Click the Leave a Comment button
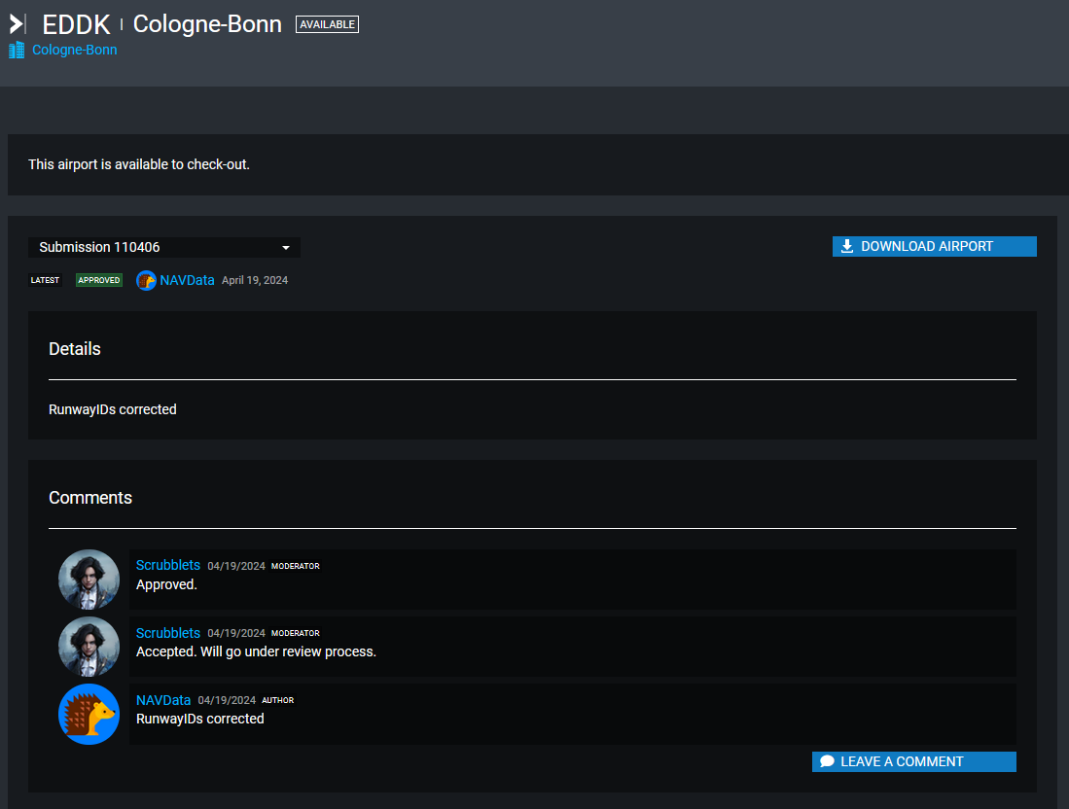1069x809 pixels. coord(913,761)
